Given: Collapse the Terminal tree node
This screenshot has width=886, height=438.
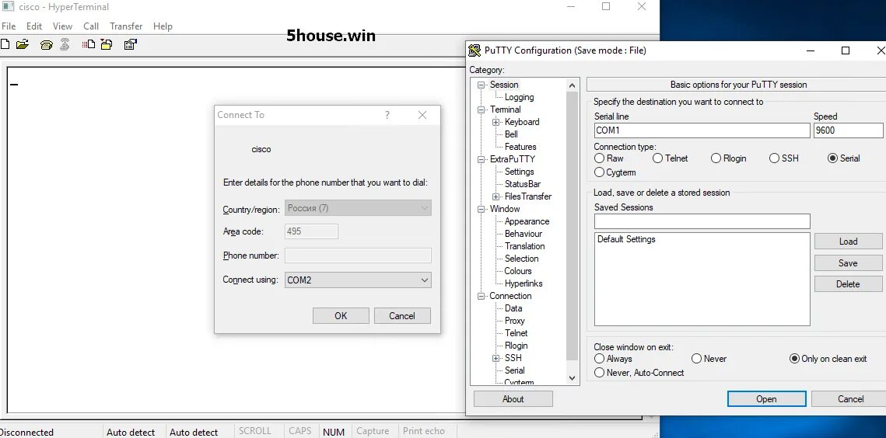Looking at the screenshot, I should coord(482,109).
